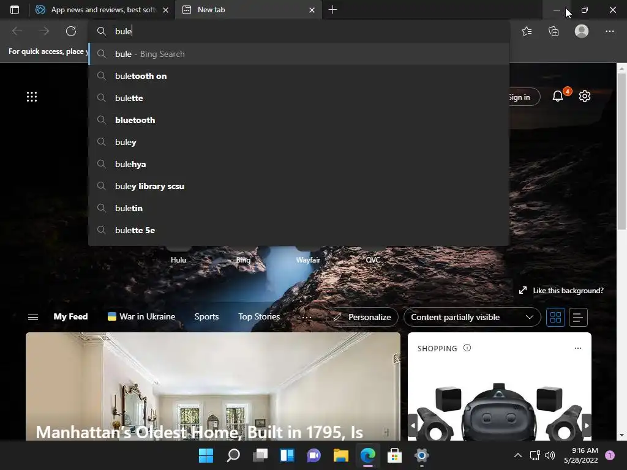
Task: Open the app launcher grid icon
Action: (x=32, y=97)
